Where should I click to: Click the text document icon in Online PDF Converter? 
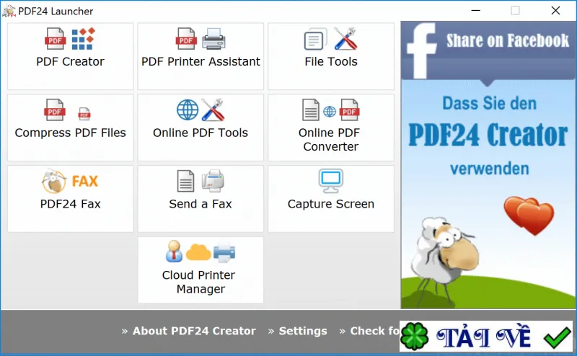point(311,110)
